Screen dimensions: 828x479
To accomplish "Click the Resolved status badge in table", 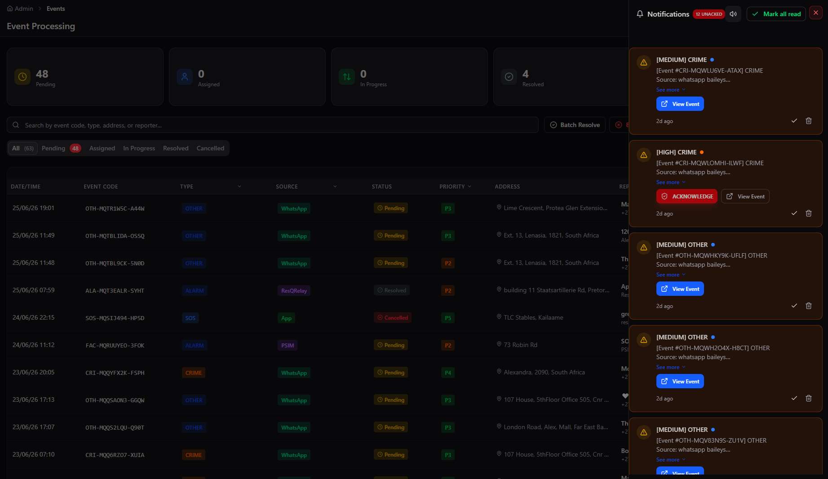I will pos(392,290).
